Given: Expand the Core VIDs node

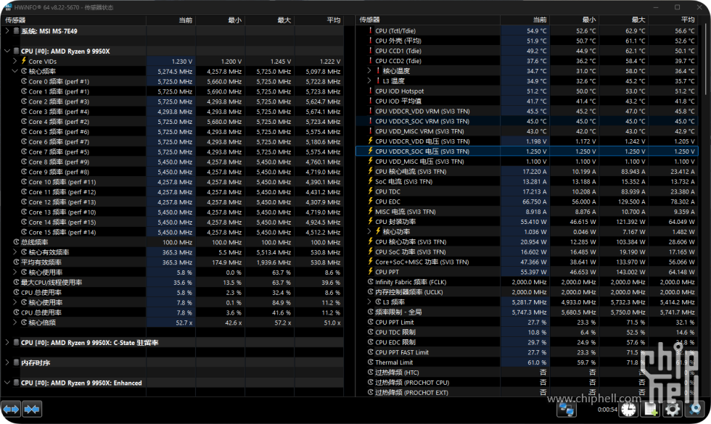Looking at the screenshot, I should [x=15, y=61].
